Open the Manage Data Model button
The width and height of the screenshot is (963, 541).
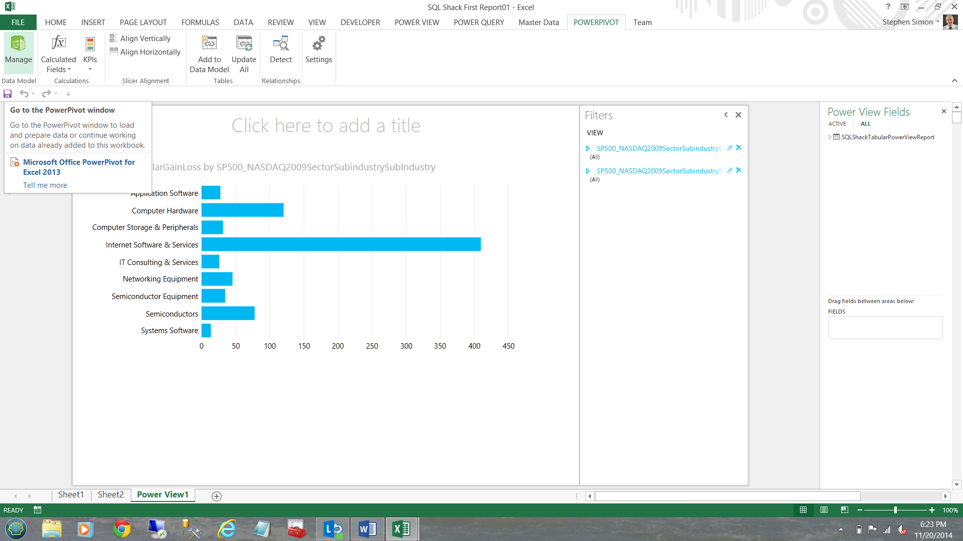pos(19,50)
